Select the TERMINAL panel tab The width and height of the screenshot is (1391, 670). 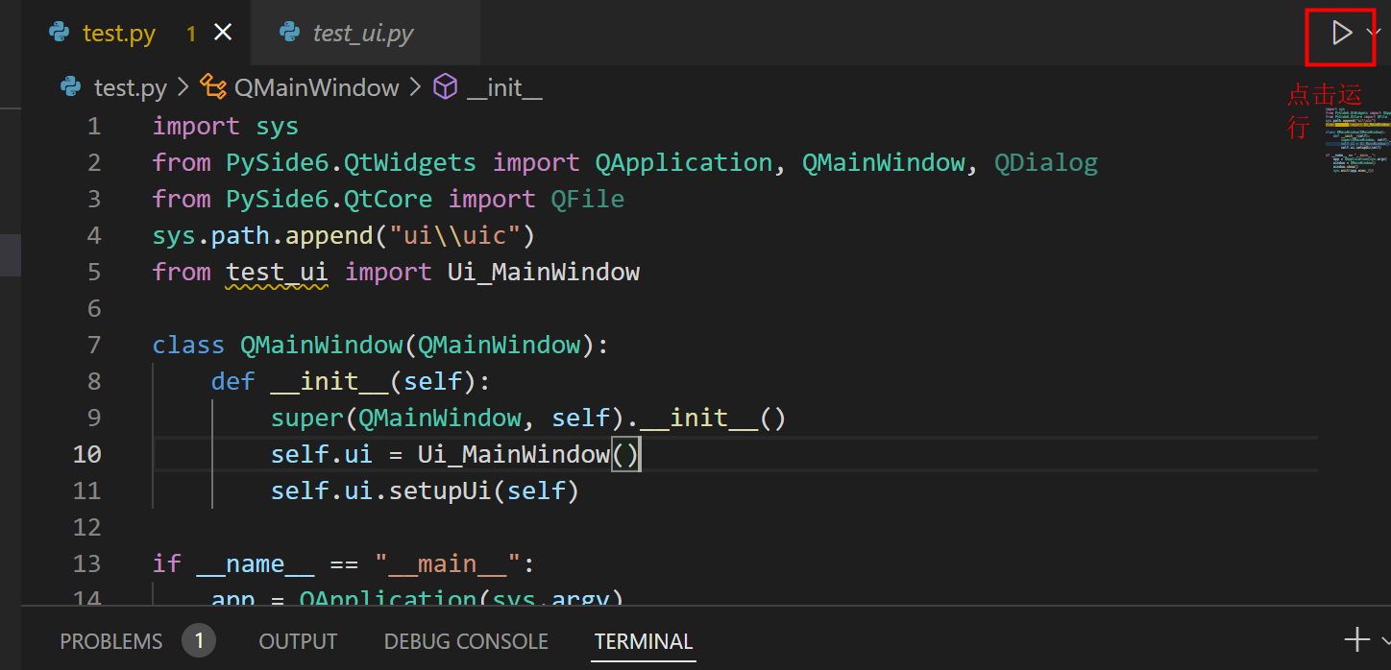click(x=643, y=640)
